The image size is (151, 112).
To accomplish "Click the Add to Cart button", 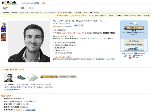I will click(x=134, y=28).
